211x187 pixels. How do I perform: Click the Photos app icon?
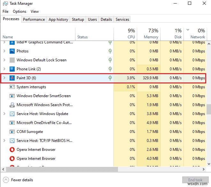tap(12, 51)
